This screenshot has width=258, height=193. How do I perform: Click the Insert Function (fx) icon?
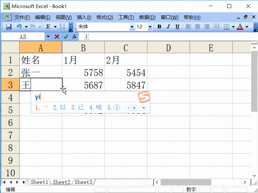(x=75, y=36)
